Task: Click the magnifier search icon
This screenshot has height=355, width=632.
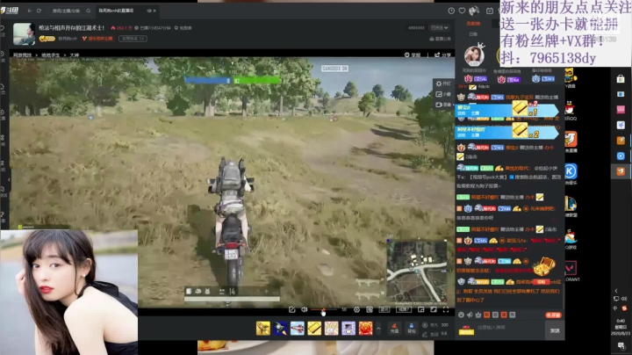Action: [x=89, y=11]
